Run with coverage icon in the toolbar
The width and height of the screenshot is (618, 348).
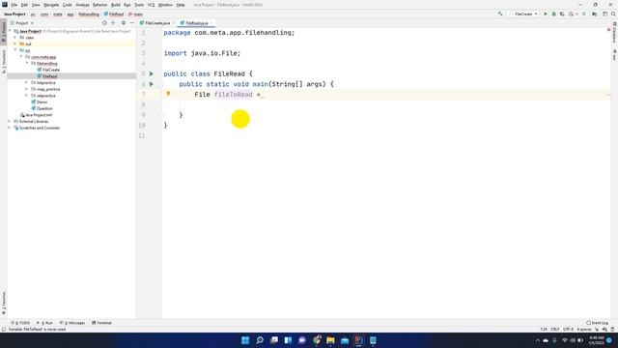pos(562,14)
